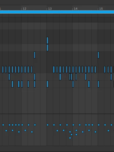Select the second-highest MIDI note at bar 13

pos(47,48)
